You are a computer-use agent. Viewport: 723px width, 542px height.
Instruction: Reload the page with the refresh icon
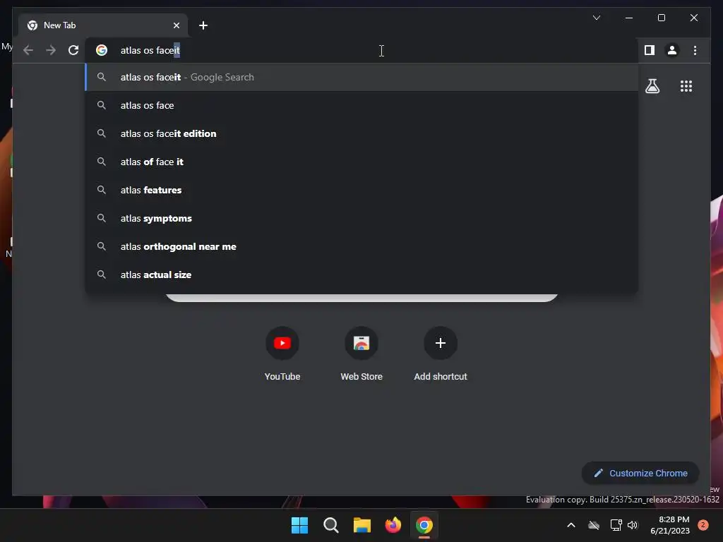pyautogui.click(x=73, y=50)
